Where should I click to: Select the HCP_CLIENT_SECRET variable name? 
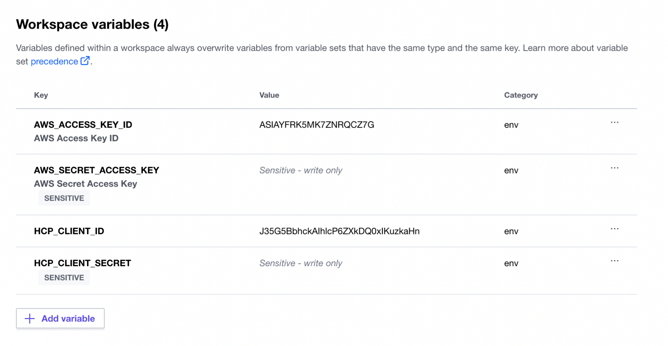click(83, 263)
